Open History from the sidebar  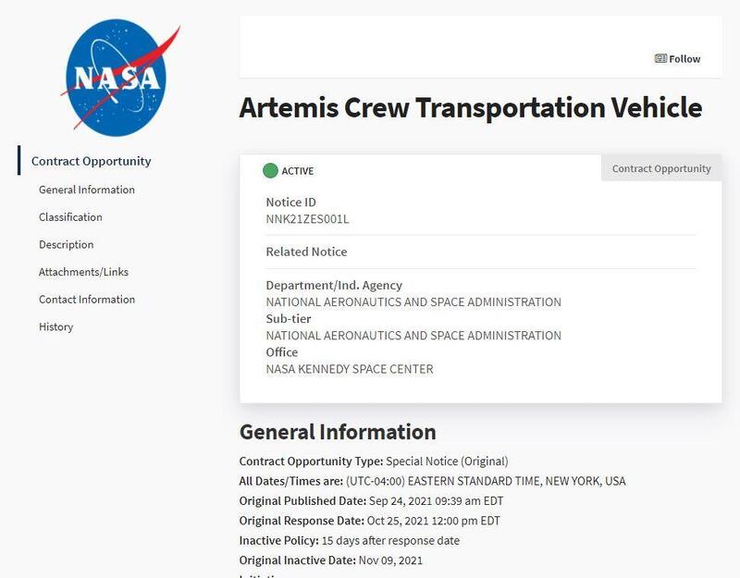click(x=55, y=327)
